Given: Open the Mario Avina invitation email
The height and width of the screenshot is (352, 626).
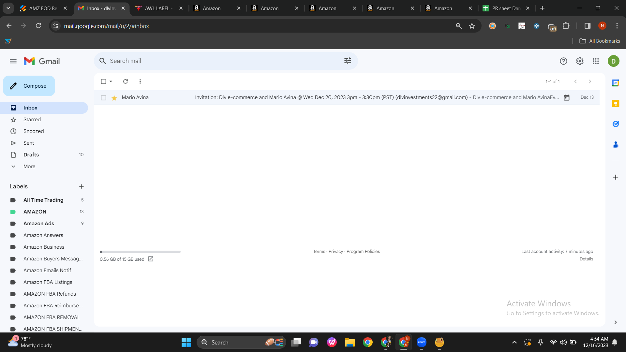Looking at the screenshot, I should click(347, 97).
